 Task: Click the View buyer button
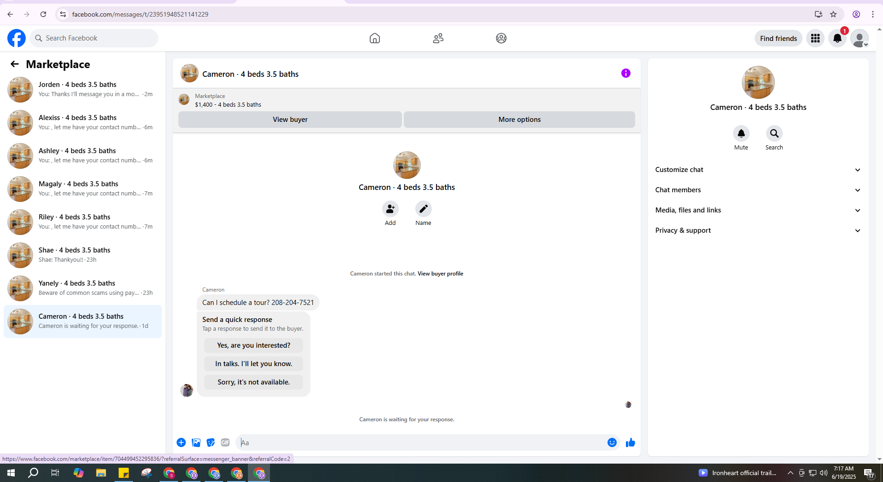pos(290,120)
